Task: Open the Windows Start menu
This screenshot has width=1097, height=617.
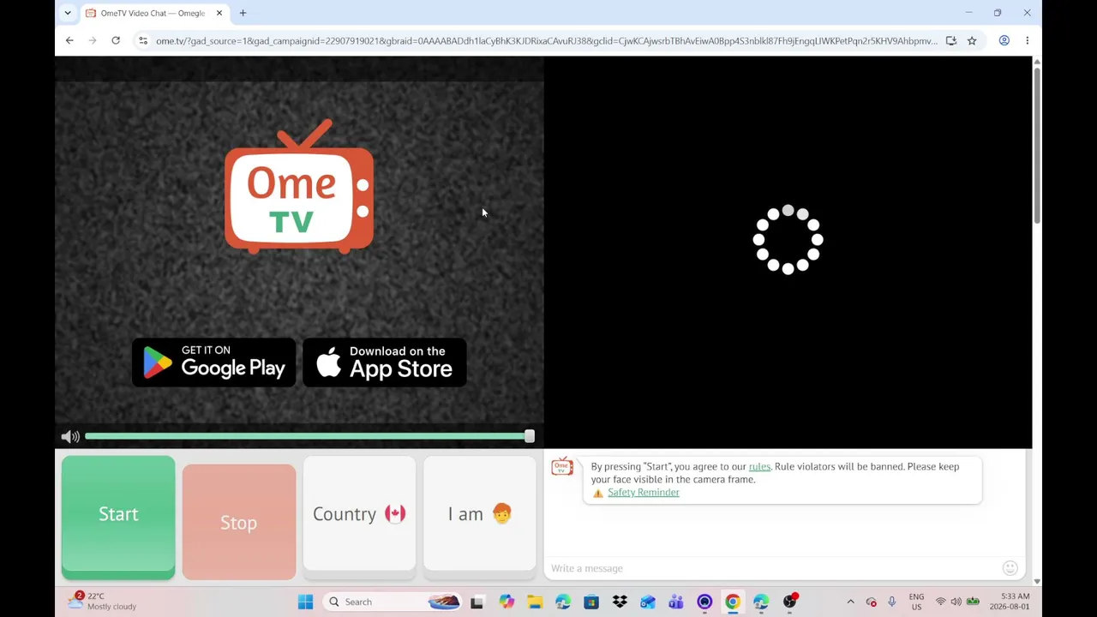Action: tap(305, 602)
